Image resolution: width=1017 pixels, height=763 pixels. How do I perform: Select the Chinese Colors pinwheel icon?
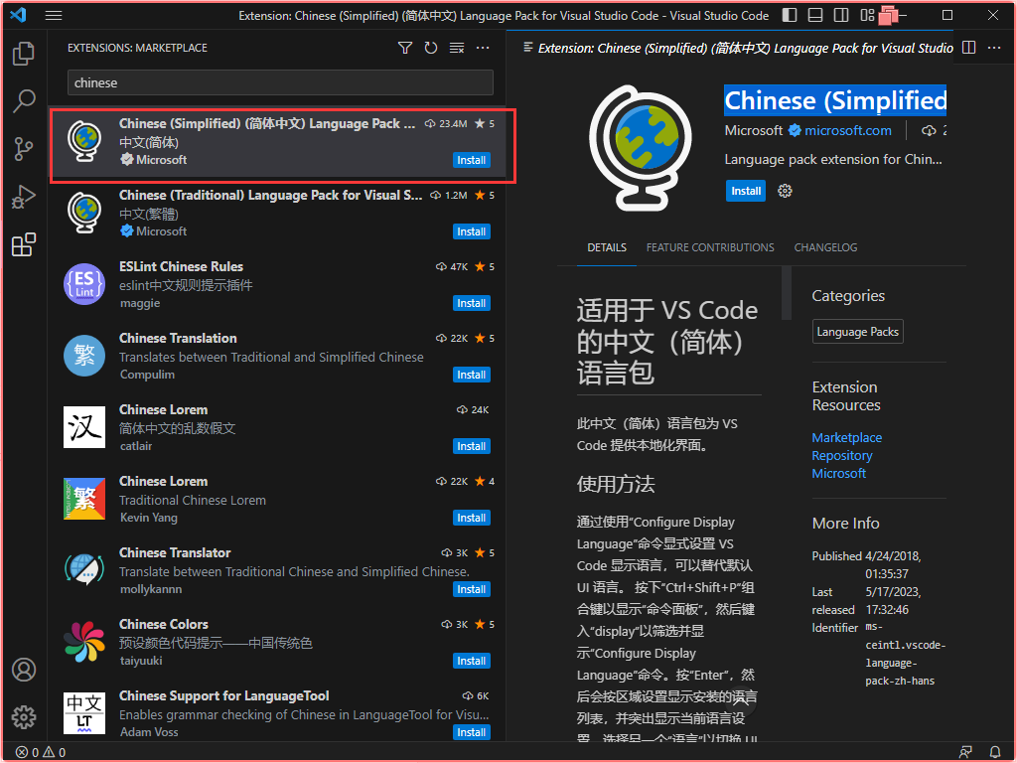[84, 642]
